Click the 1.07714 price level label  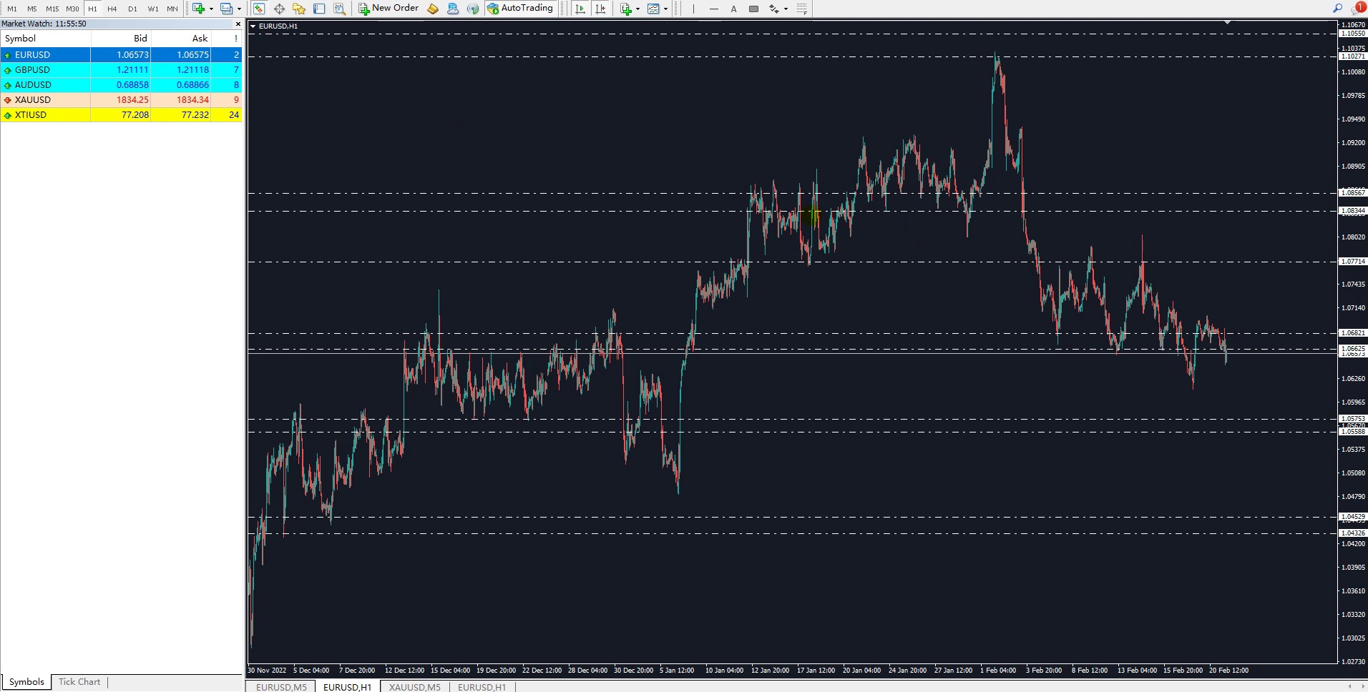tap(1353, 262)
